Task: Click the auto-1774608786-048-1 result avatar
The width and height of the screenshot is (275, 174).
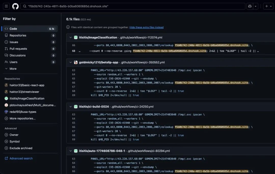Action: click(x=76, y=151)
